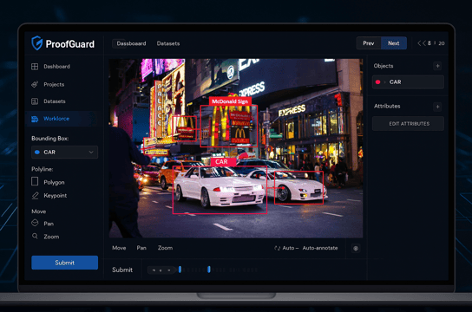Click the round icon beside Auto-annotate
This screenshot has width=472, height=312.
(356, 248)
